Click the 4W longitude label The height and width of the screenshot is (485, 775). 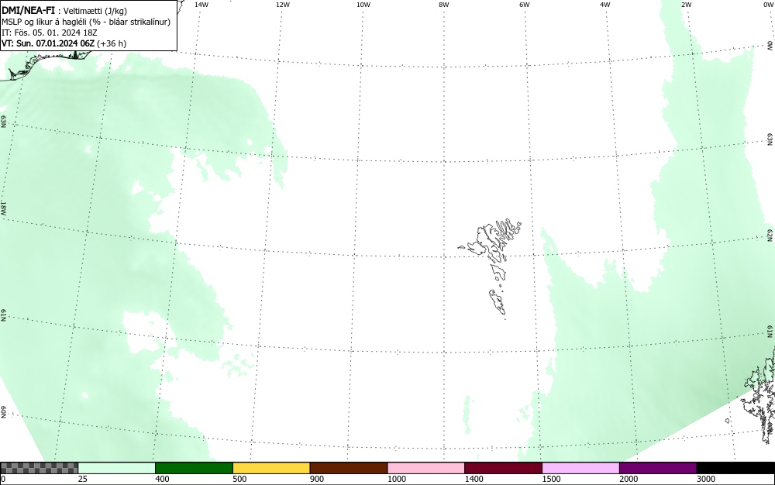point(605,5)
